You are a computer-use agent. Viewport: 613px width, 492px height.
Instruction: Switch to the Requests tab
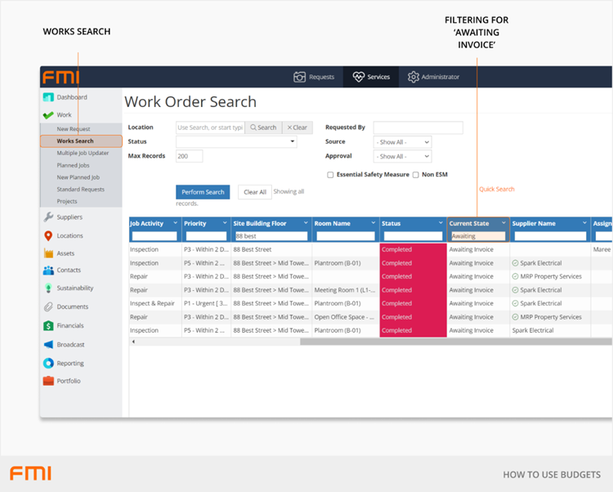coord(314,77)
